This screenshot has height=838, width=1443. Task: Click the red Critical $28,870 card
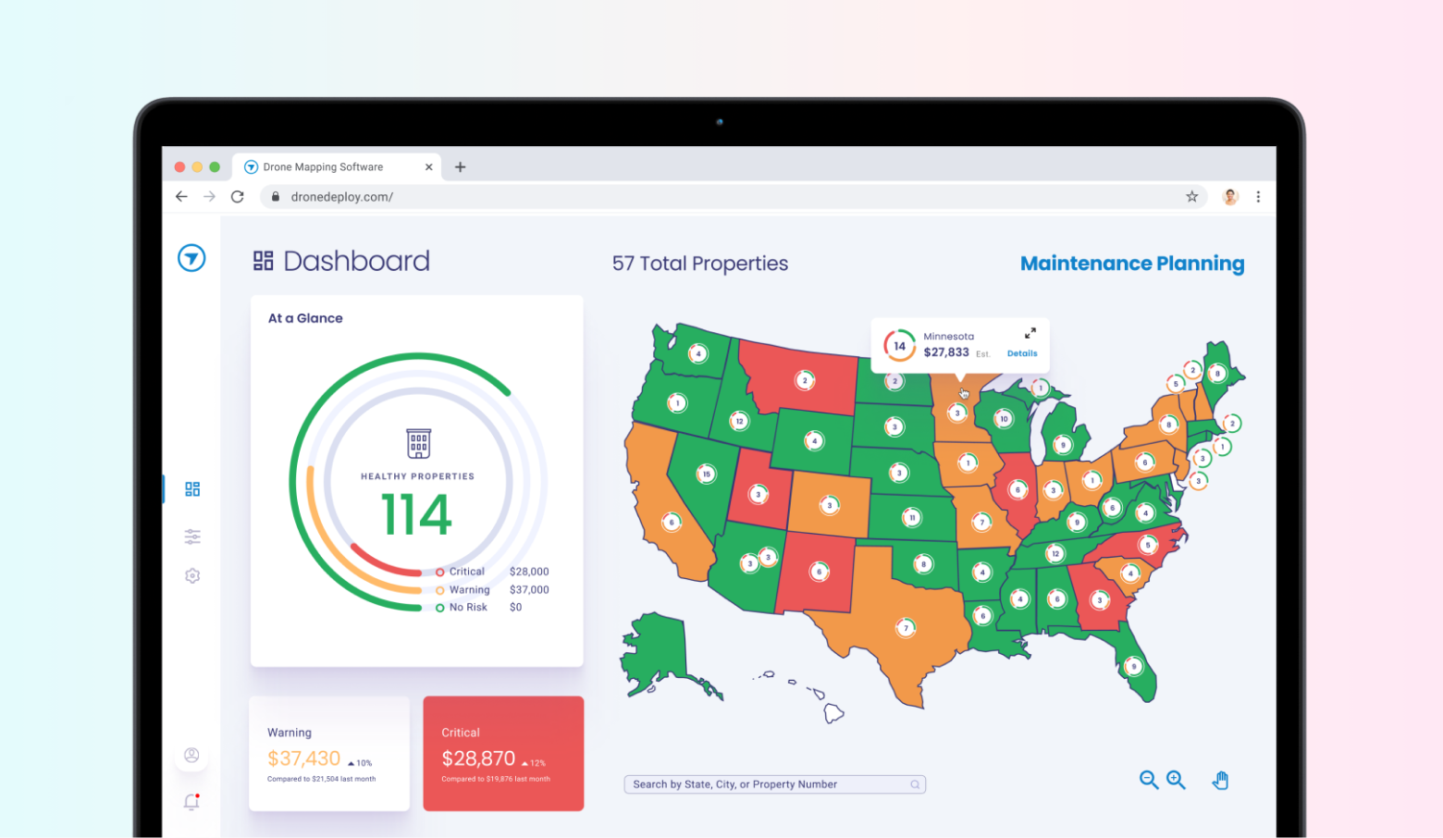coord(503,753)
